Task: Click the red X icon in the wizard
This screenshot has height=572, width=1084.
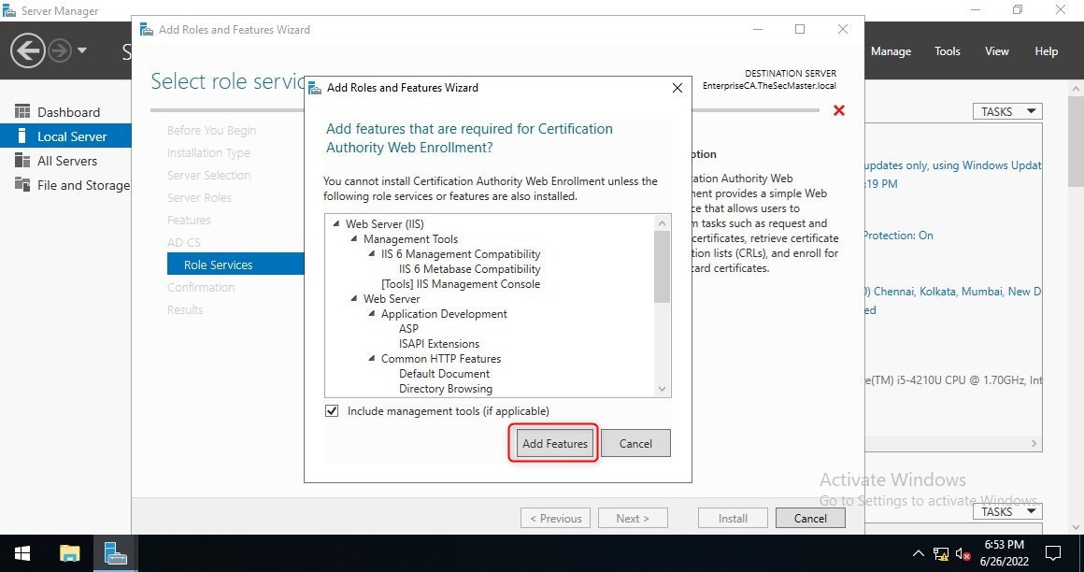Action: (x=839, y=110)
